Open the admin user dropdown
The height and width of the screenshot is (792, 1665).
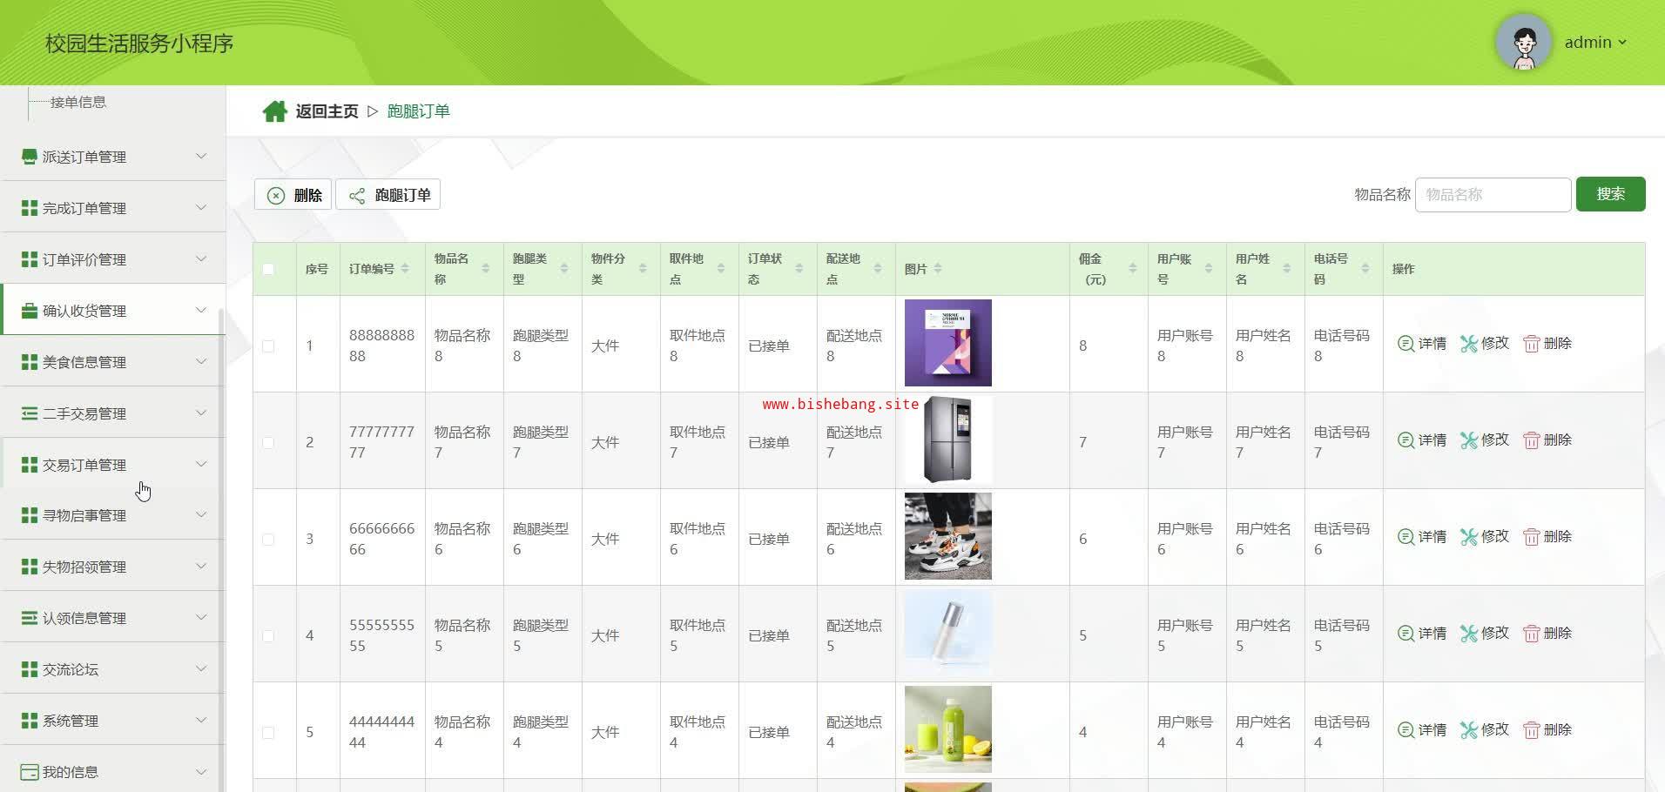click(1595, 42)
